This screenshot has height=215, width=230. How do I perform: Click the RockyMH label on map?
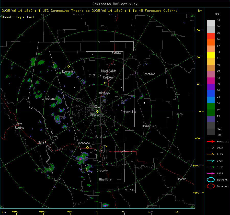point(67,72)
